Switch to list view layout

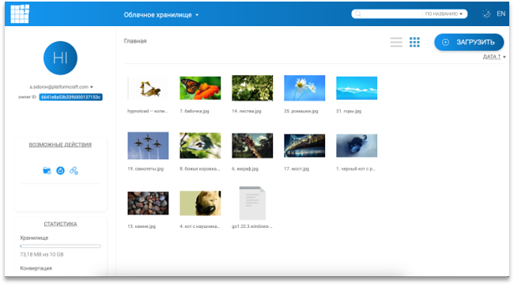pyautogui.click(x=396, y=42)
